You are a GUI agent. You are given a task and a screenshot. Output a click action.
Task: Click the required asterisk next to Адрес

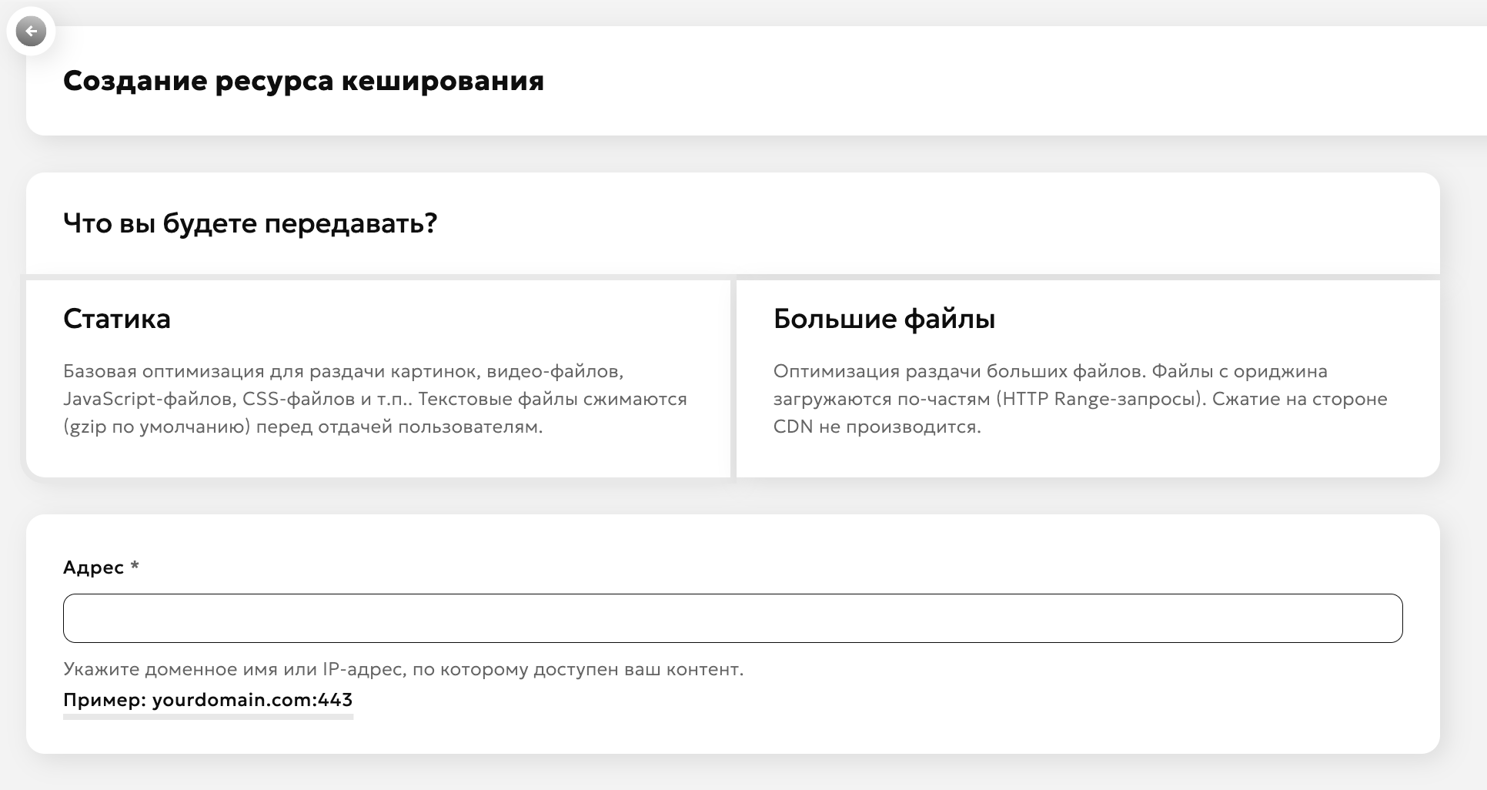[135, 567]
